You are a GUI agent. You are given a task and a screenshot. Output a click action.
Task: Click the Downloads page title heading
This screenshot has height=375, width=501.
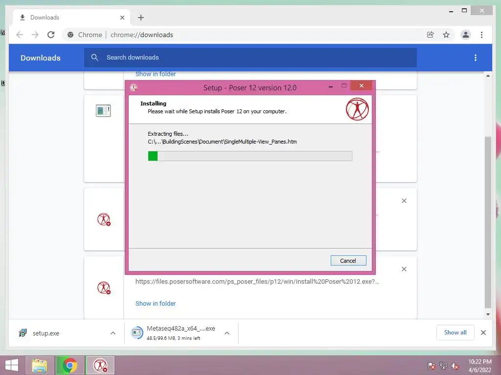41,58
